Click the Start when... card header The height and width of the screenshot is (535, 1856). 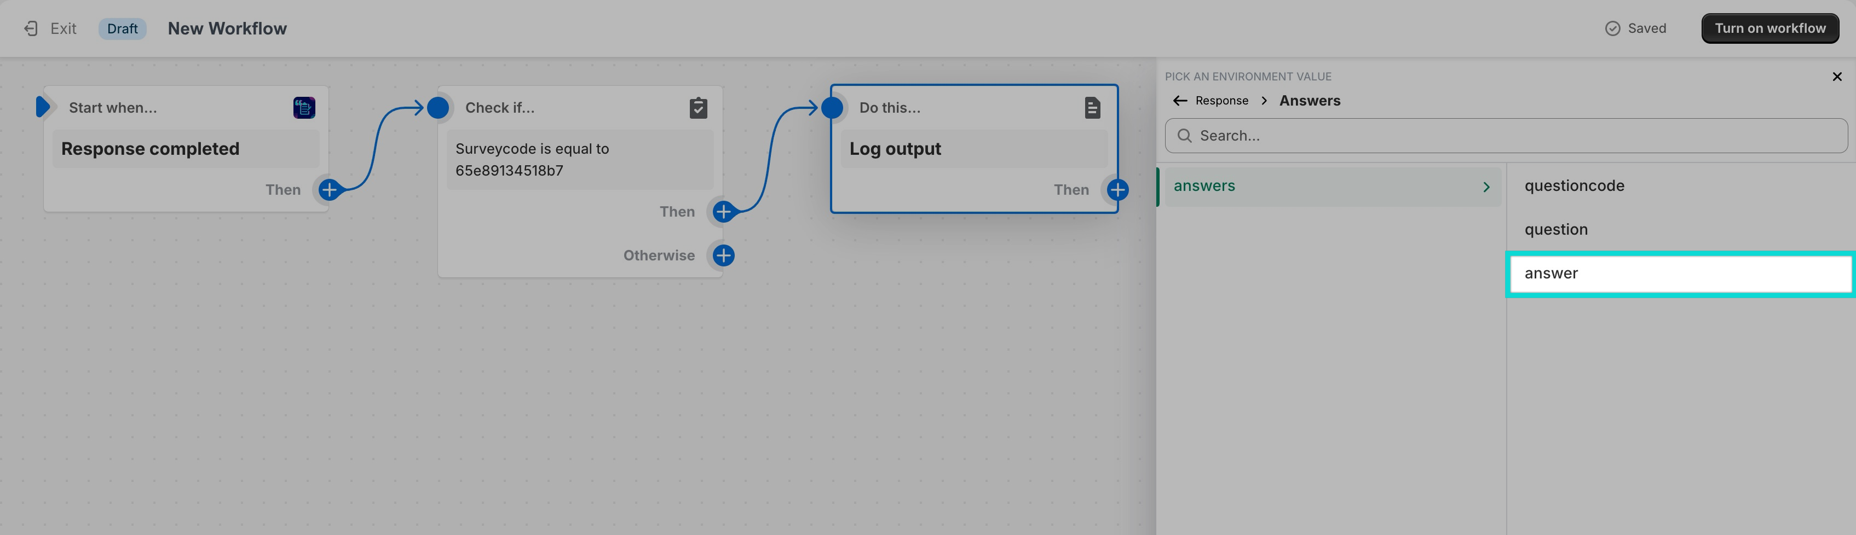112,107
